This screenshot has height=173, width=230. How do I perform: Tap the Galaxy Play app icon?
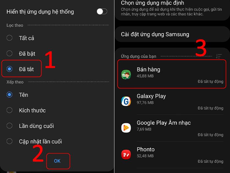click(x=126, y=101)
